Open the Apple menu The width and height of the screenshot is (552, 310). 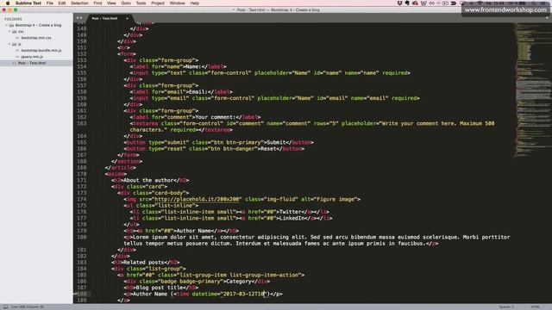click(x=8, y=3)
